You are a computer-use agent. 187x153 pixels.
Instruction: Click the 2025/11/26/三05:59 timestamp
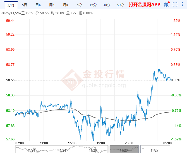[x=17, y=13]
